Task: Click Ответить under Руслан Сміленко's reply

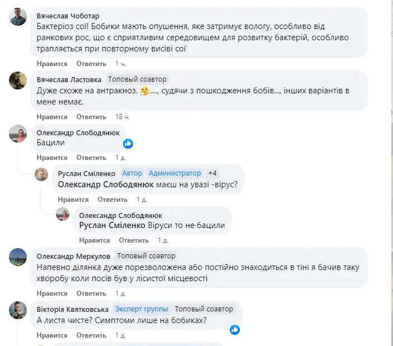Action: [112, 200]
